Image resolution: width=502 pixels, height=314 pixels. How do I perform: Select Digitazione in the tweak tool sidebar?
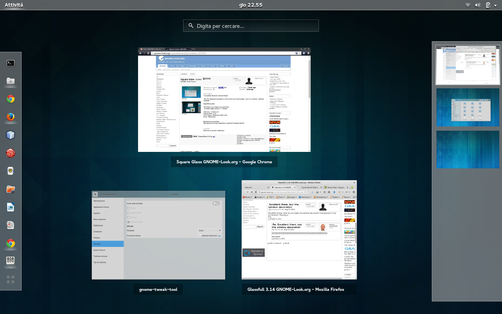click(108, 225)
